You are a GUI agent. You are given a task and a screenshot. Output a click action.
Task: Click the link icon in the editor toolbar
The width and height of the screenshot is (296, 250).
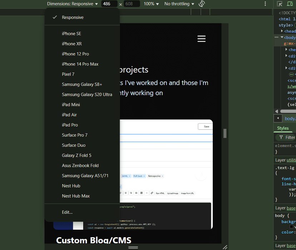tap(152, 193)
